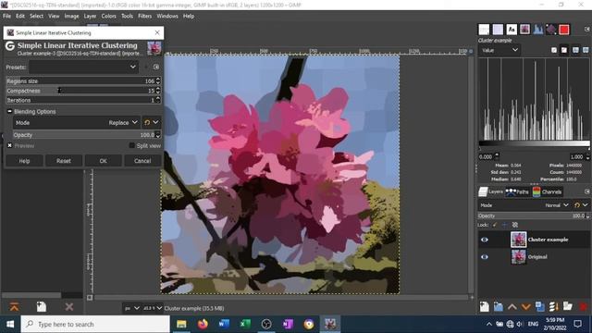Adjust the layer Opacity slider
592x333 pixels.
click(534, 216)
